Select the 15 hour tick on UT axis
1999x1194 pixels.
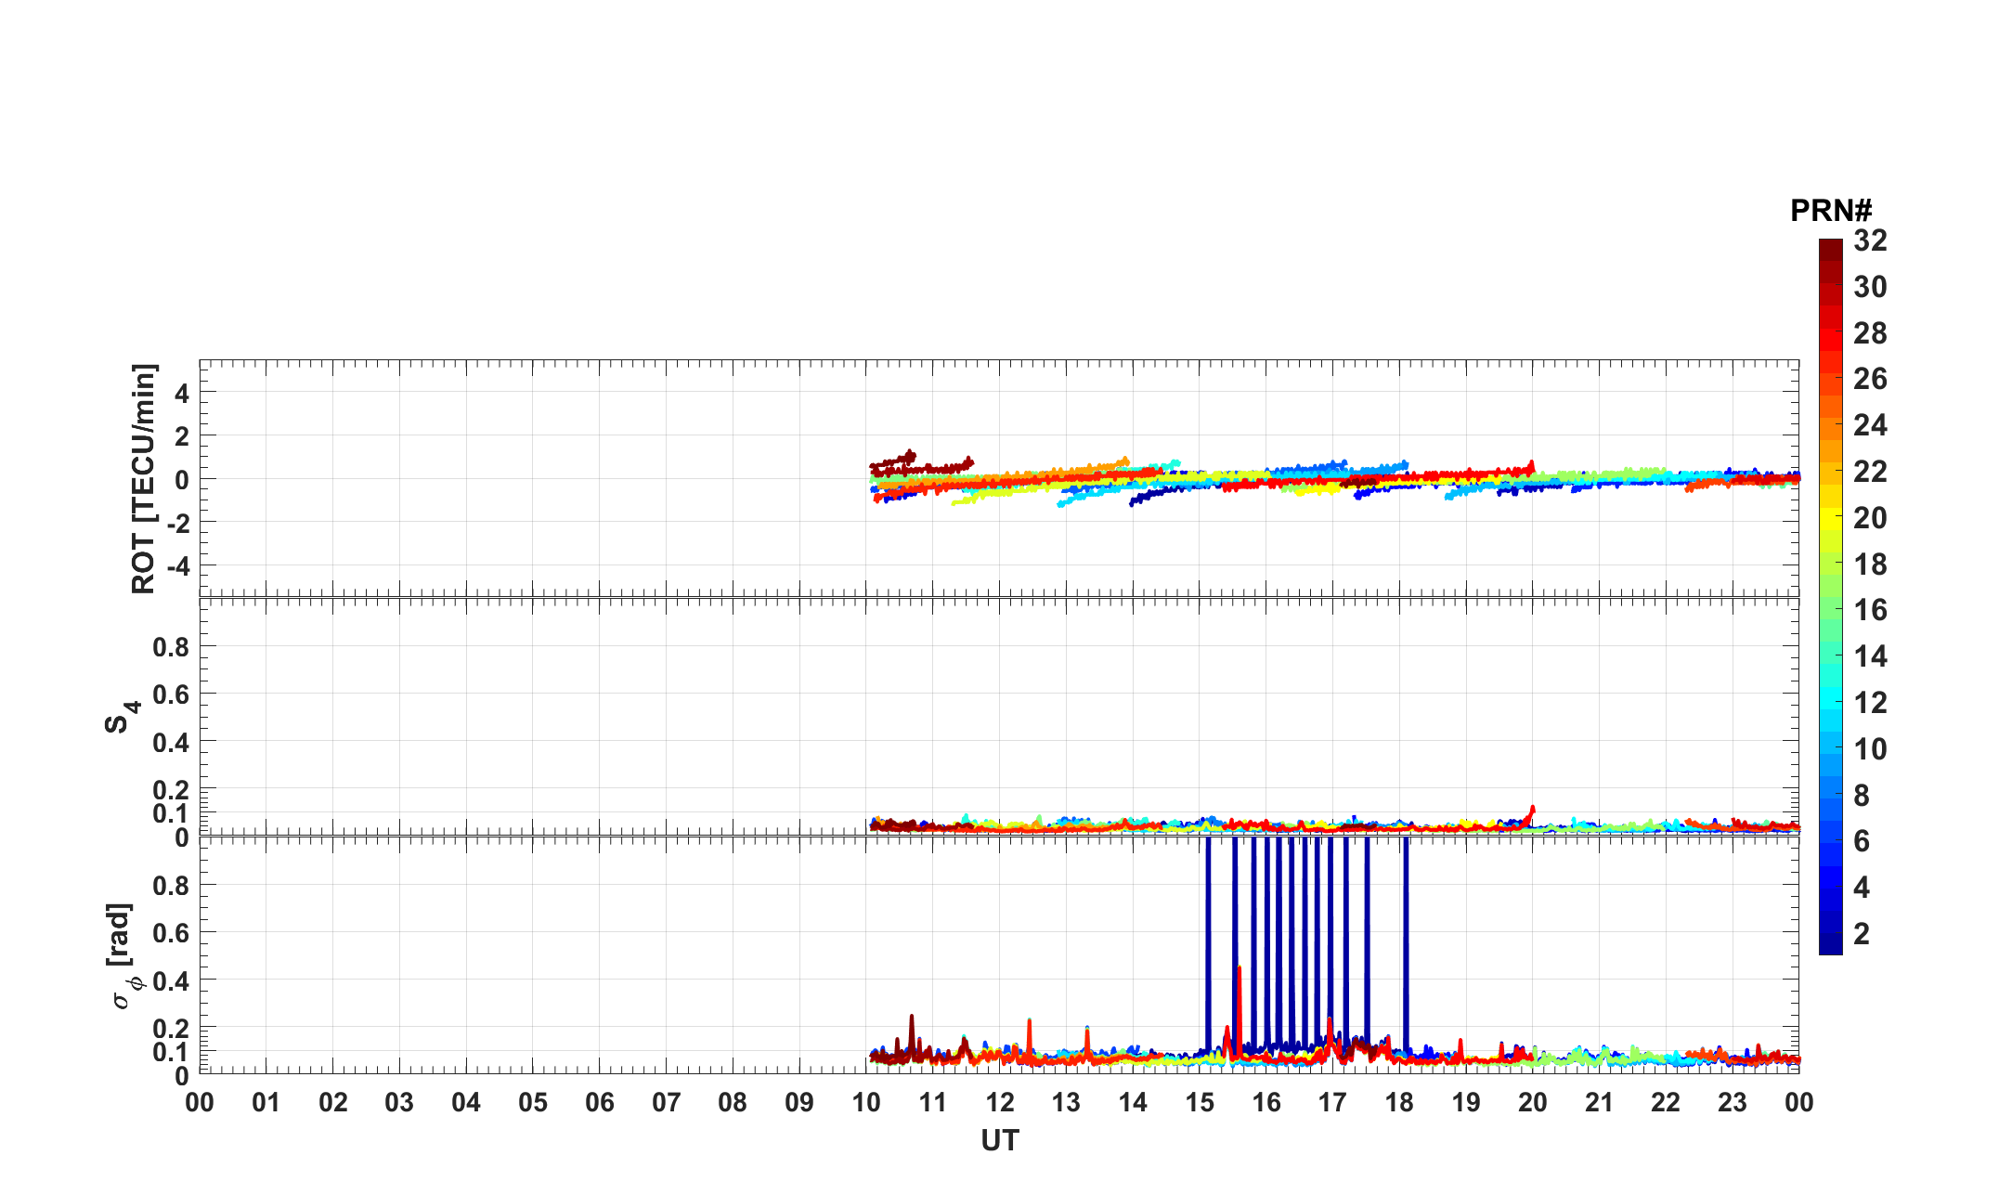pyautogui.click(x=1200, y=1103)
